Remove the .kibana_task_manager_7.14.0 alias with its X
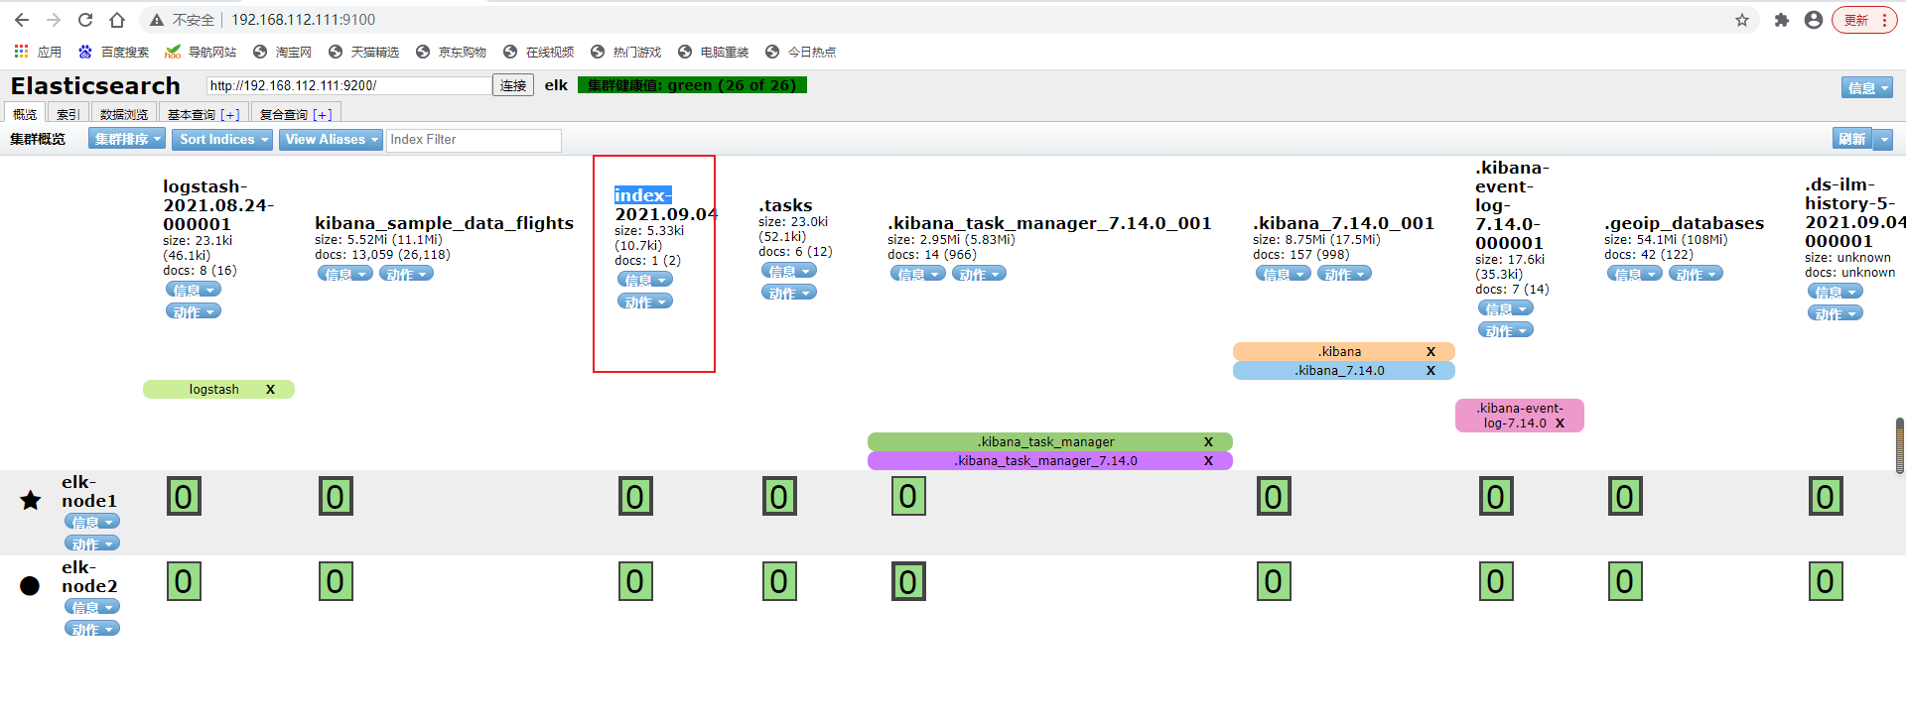Screen dimensions: 1906x726 click(1208, 461)
